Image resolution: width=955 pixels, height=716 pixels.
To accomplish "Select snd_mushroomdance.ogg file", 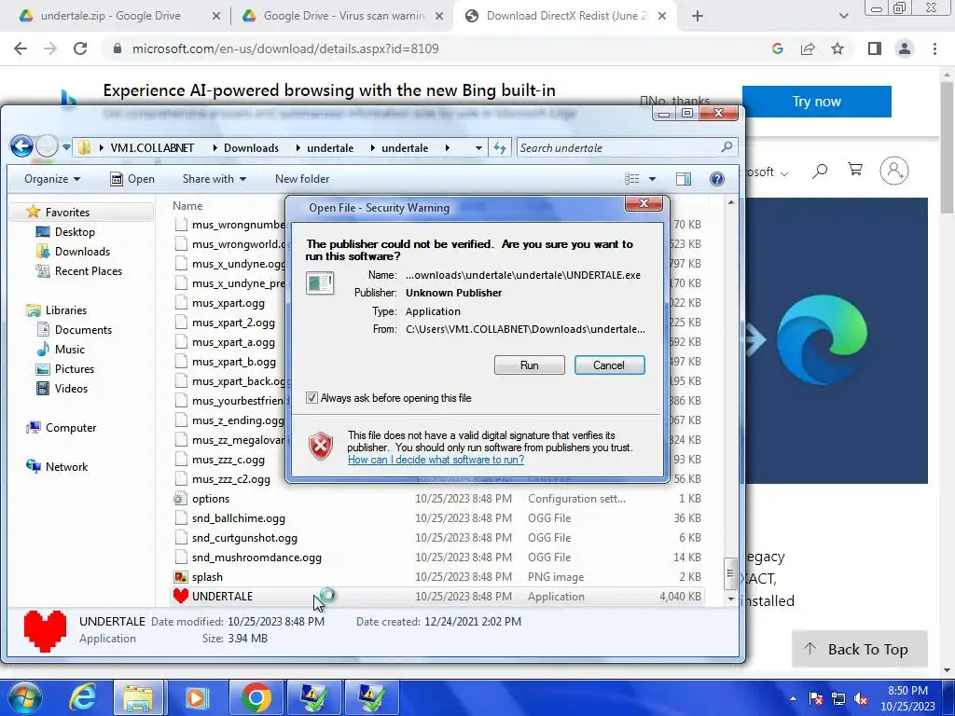I will click(x=437, y=558).
